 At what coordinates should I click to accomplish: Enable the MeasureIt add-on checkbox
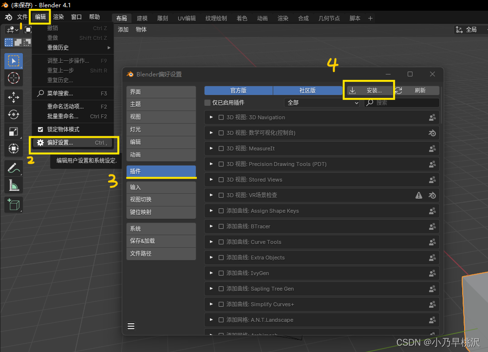[221, 148]
